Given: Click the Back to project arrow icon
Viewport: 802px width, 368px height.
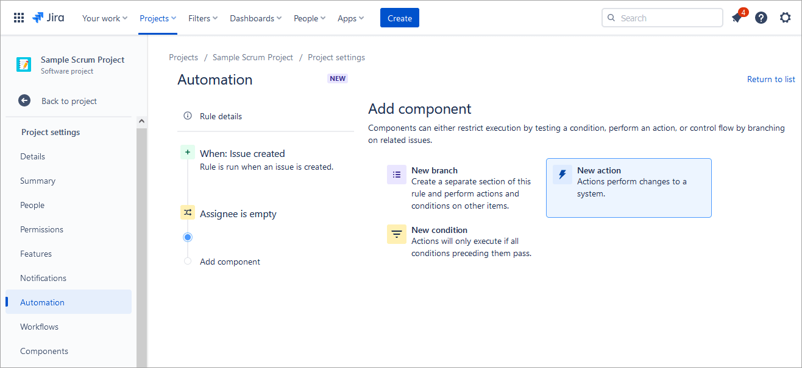Looking at the screenshot, I should point(24,101).
